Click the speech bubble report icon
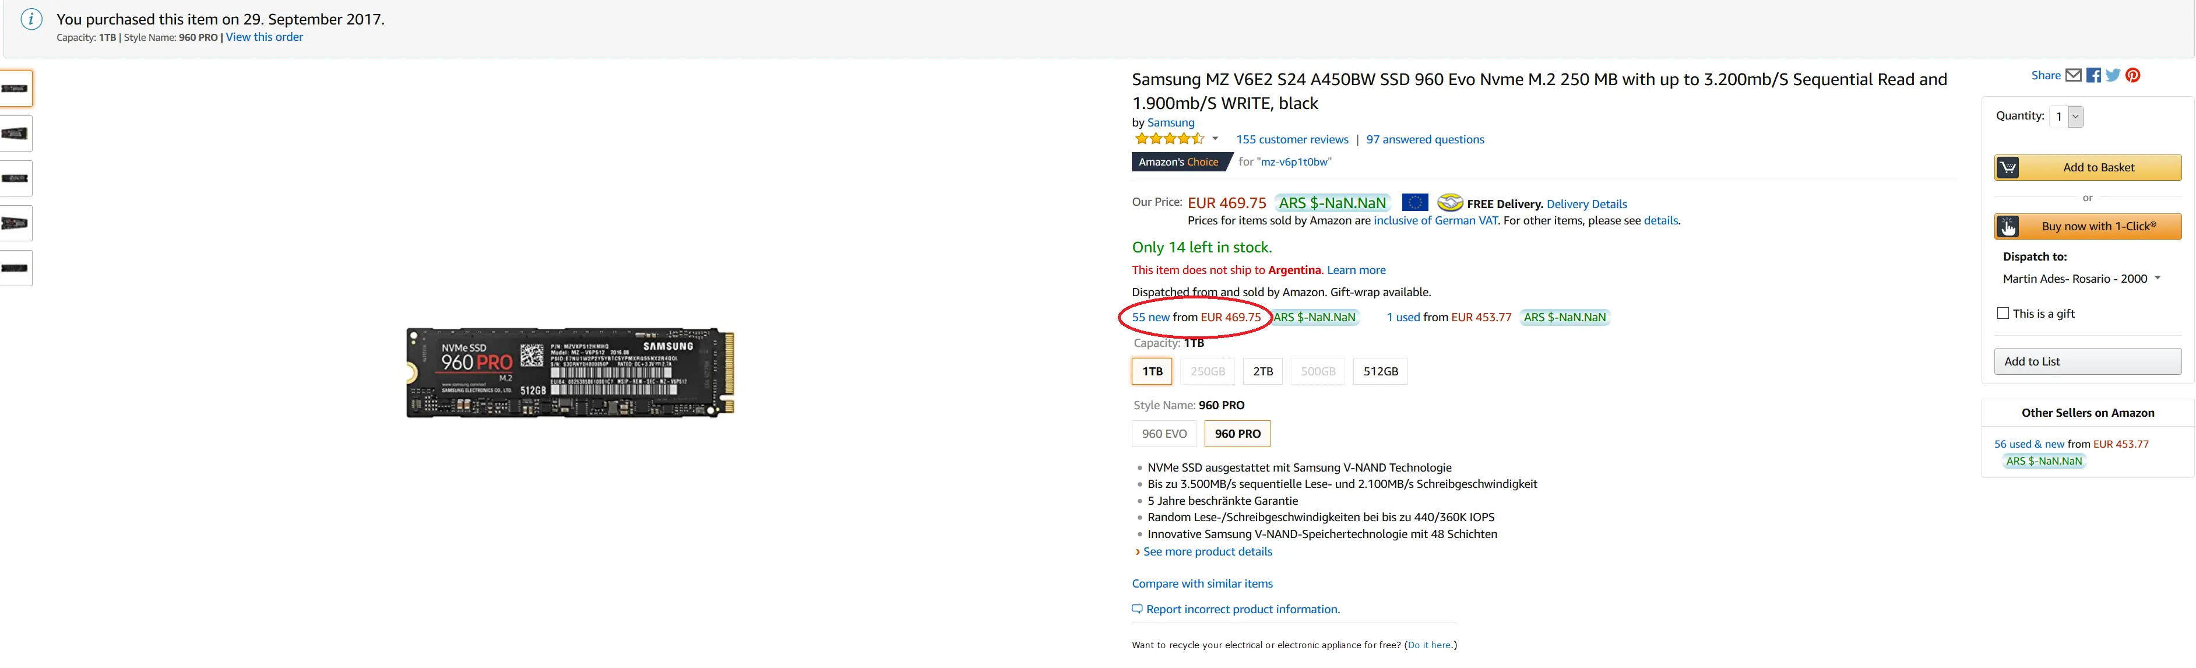Image resolution: width=2196 pixels, height=668 pixels. point(1137,609)
